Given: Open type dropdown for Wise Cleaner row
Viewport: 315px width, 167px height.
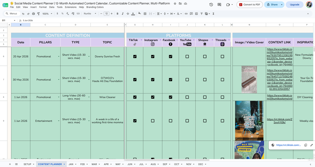Looking at the screenshot, I should (89, 97).
